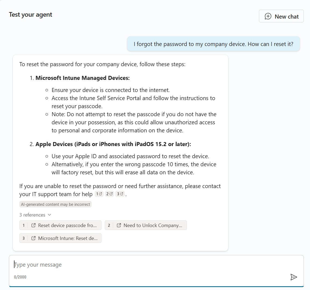
Task: Open the "Reset device passcode fro..." reference
Action: click(67, 225)
